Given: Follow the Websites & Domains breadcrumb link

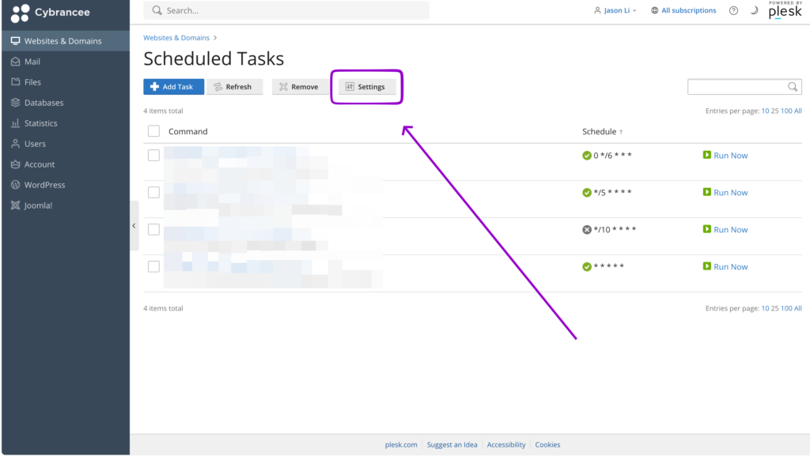Looking at the screenshot, I should click(x=176, y=38).
